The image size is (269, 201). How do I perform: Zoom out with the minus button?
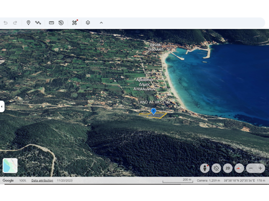(251, 168)
